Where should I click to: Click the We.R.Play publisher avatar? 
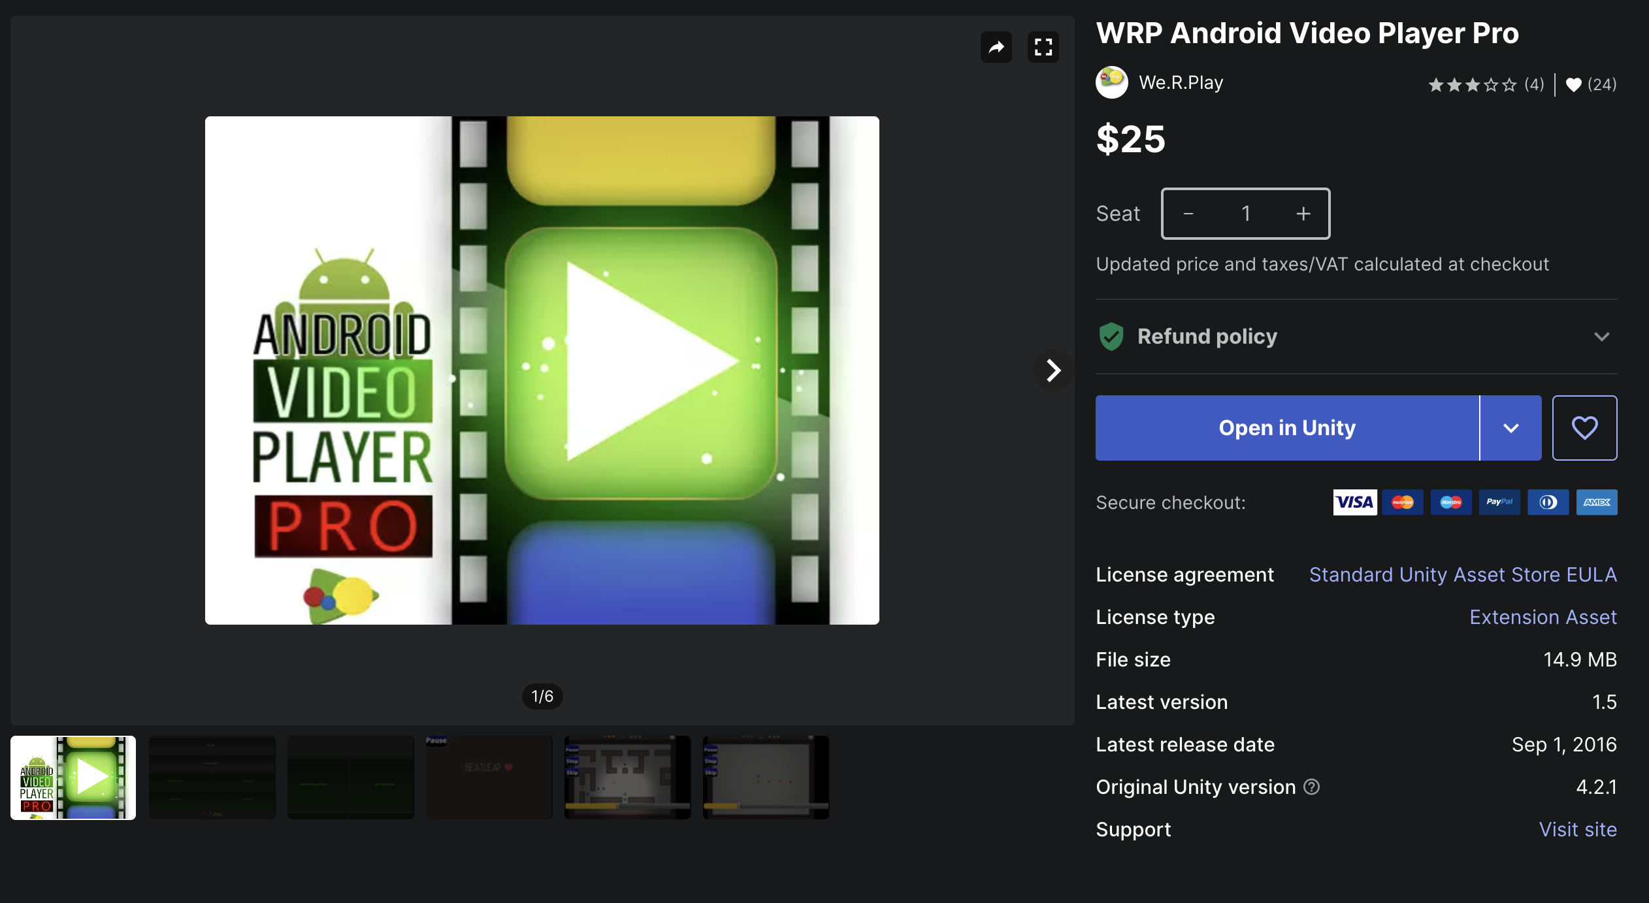1112,82
